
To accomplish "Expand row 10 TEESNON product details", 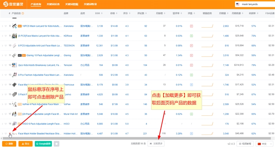I will point(2,46).
